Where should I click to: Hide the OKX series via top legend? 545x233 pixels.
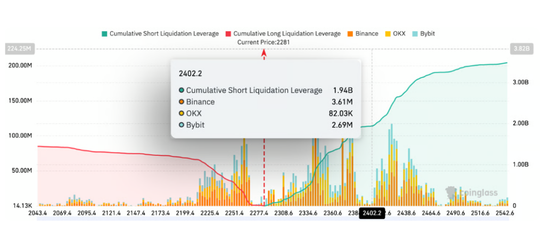(x=395, y=34)
